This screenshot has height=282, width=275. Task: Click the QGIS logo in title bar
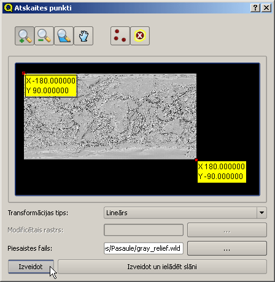[9, 8]
